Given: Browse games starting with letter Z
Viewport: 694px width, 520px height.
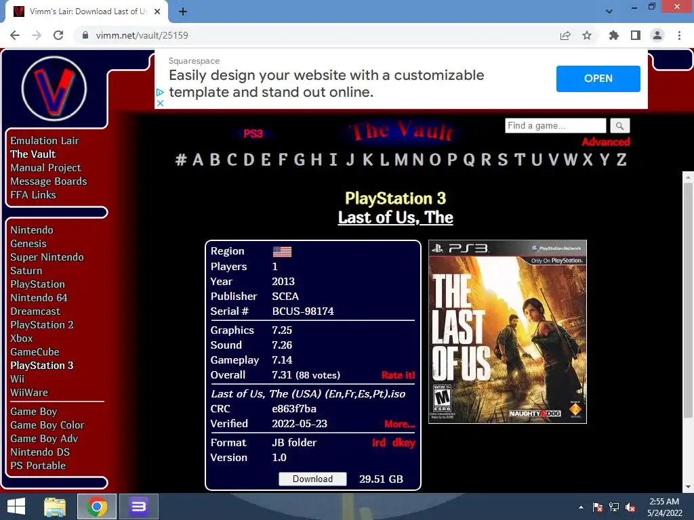Looking at the screenshot, I should tap(621, 160).
